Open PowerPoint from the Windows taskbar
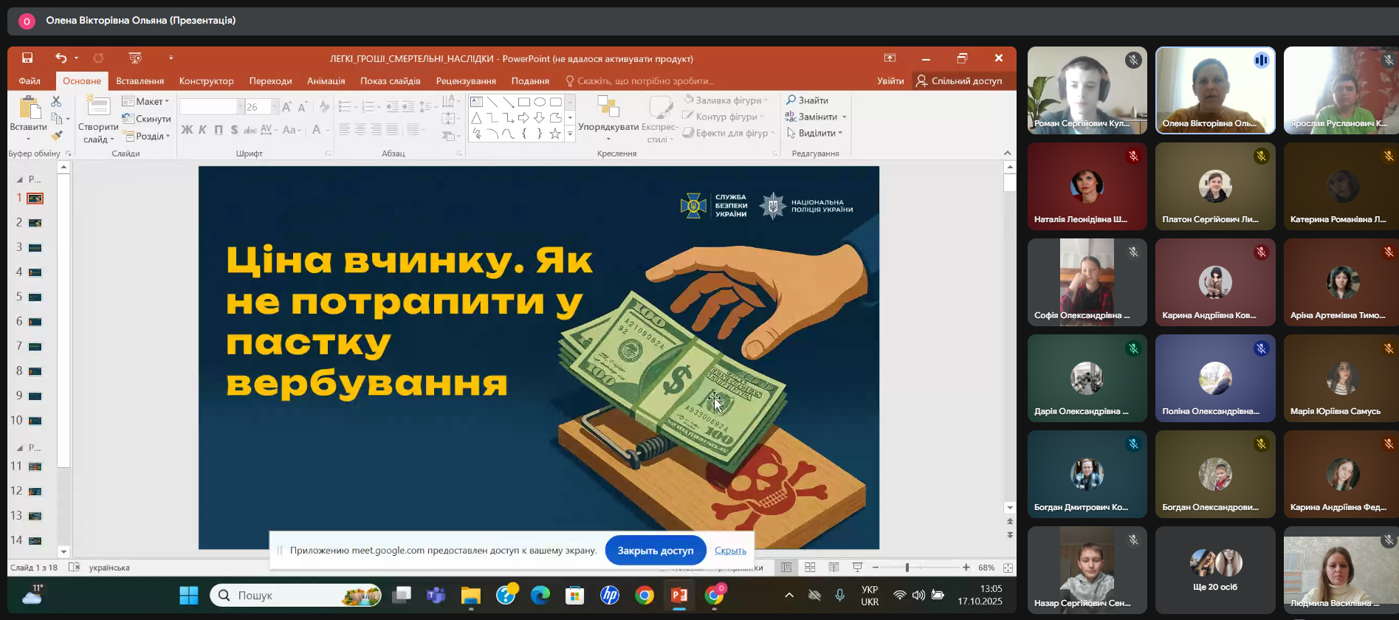Viewport: 1399px width, 620px height. 679,595
